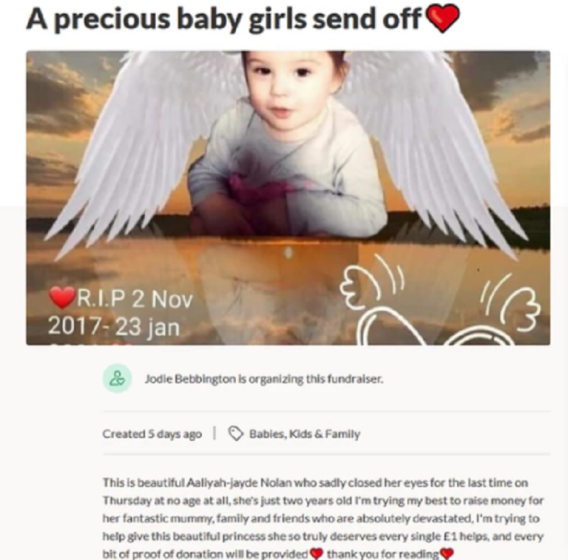Open the Babies, Kids & Family category

(x=304, y=433)
